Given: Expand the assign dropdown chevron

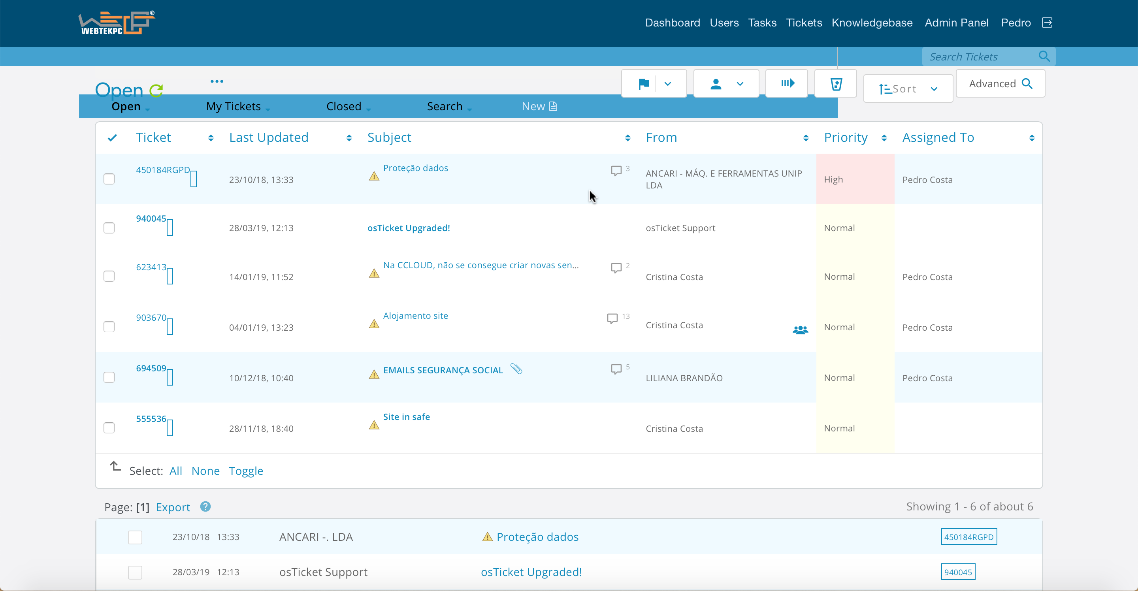Looking at the screenshot, I should tap(740, 83).
